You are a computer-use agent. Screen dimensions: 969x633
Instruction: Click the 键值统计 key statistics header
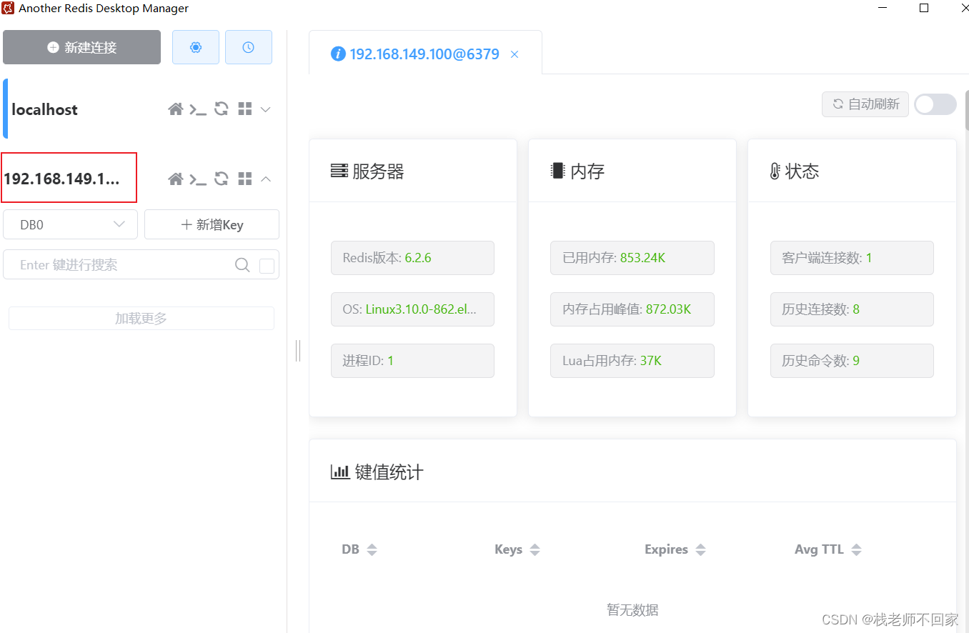[377, 472]
